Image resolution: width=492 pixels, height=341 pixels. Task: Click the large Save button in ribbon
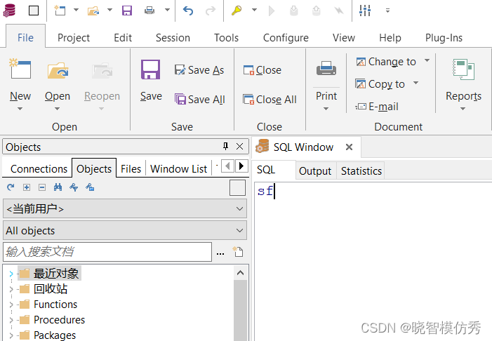click(151, 81)
